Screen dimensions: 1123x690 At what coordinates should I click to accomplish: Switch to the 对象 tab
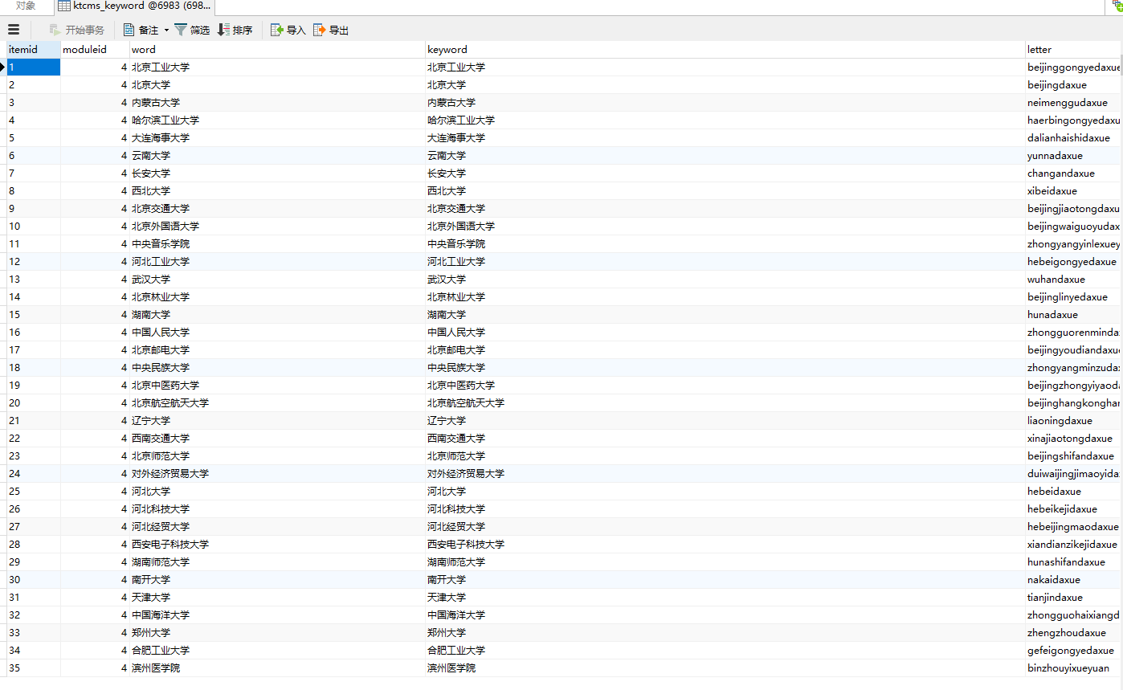tap(26, 6)
